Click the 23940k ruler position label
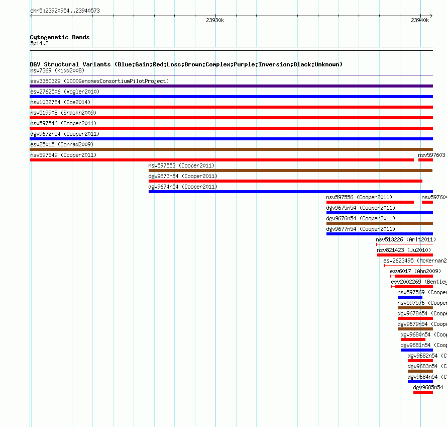 [x=420, y=20]
